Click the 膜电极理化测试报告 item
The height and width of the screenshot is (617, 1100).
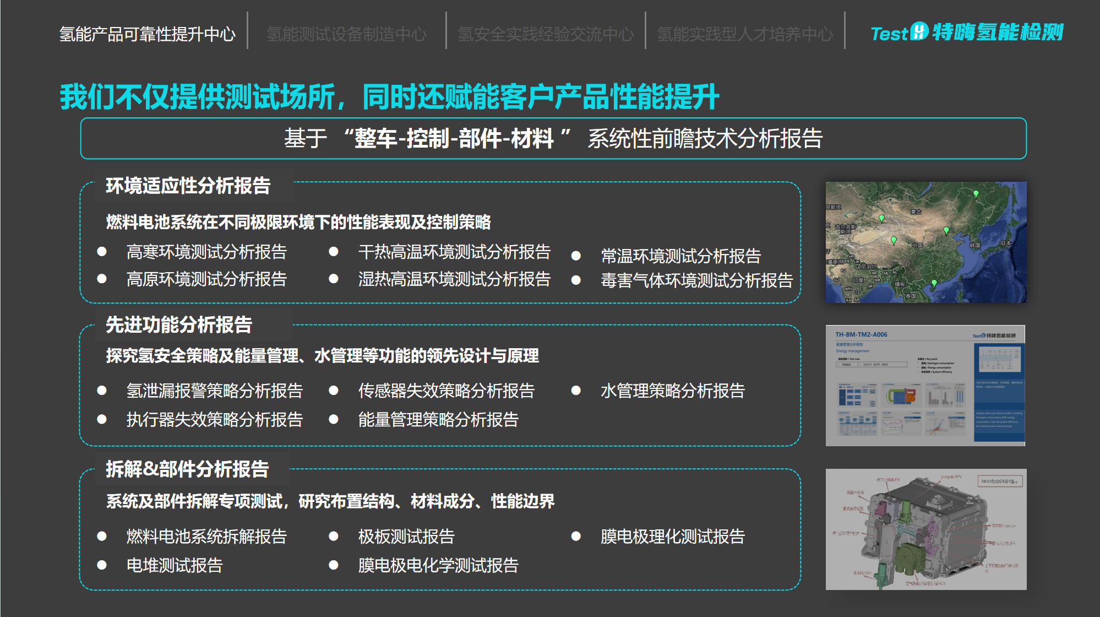pyautogui.click(x=672, y=536)
